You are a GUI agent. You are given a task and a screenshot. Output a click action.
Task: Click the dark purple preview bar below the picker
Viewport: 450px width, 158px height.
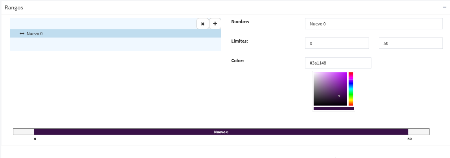coord(334,109)
